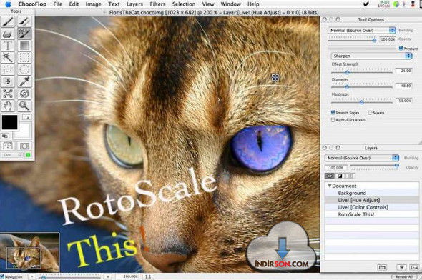Open the Sharpen effect dropdown
Viewport: 422px width, 280px height.
click(x=371, y=56)
